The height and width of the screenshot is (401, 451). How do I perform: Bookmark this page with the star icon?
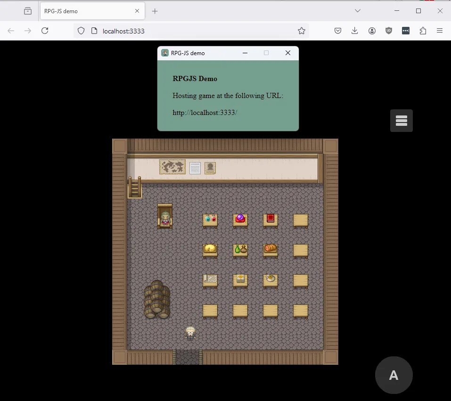coord(302,31)
